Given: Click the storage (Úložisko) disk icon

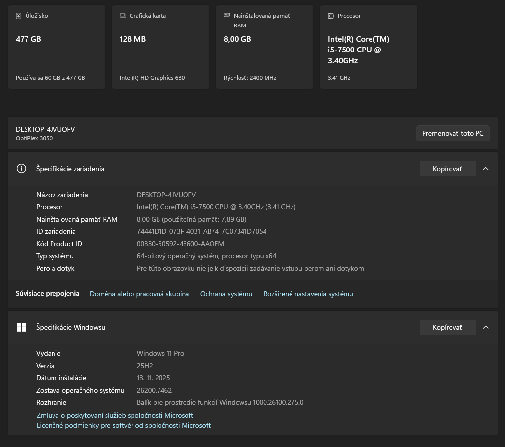Looking at the screenshot, I should tap(19, 16).
